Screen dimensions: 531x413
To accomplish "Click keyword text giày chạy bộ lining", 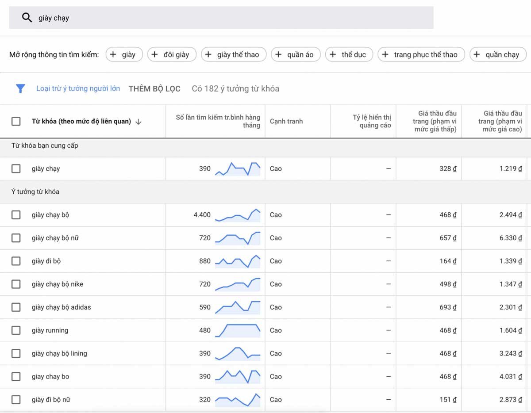I will 59,353.
